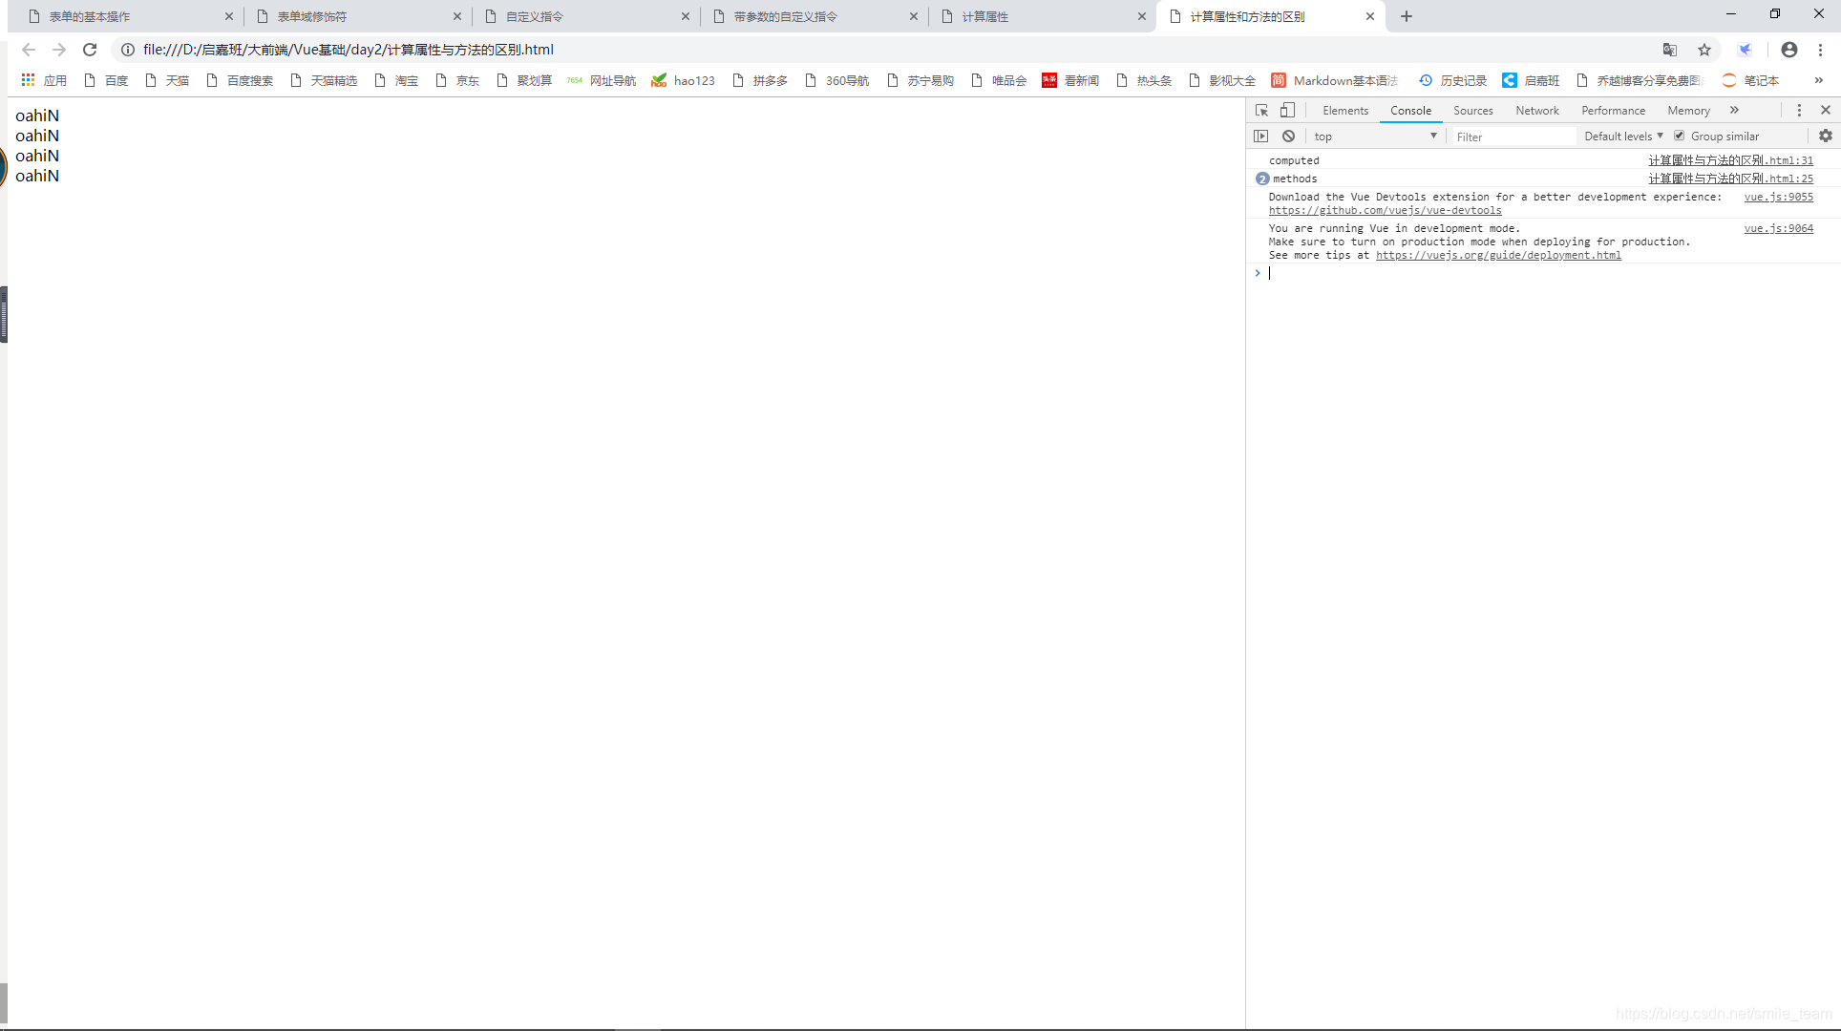
Task: Select the inspect element tool in DevTools
Action: (x=1261, y=111)
